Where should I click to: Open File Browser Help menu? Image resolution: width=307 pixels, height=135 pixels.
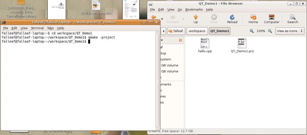tap(209, 9)
